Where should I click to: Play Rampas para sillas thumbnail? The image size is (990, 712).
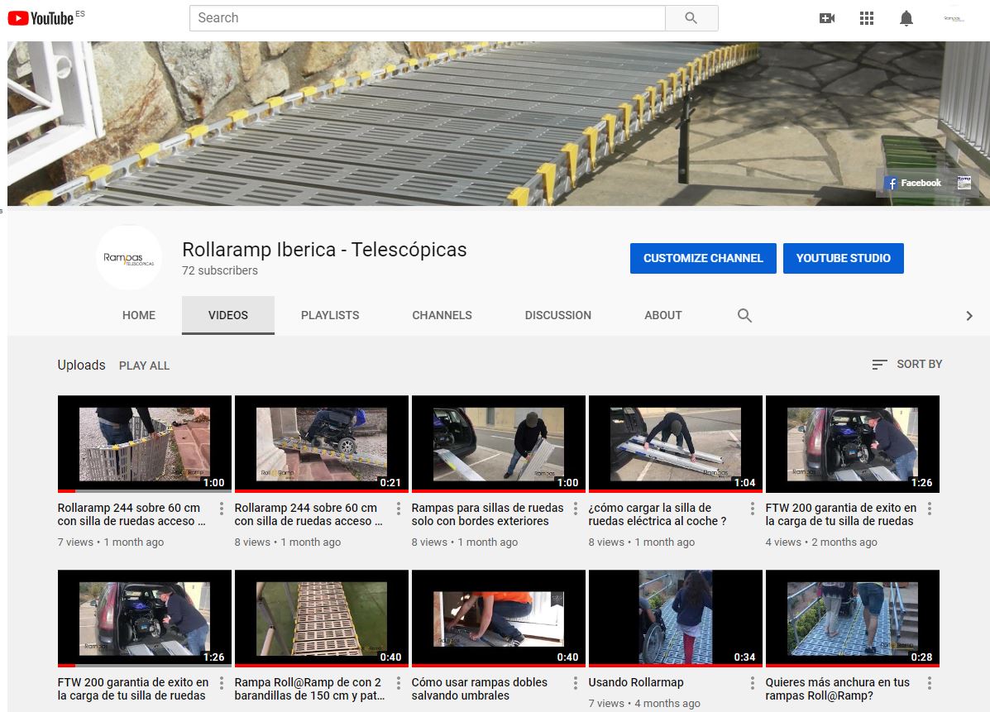(499, 444)
